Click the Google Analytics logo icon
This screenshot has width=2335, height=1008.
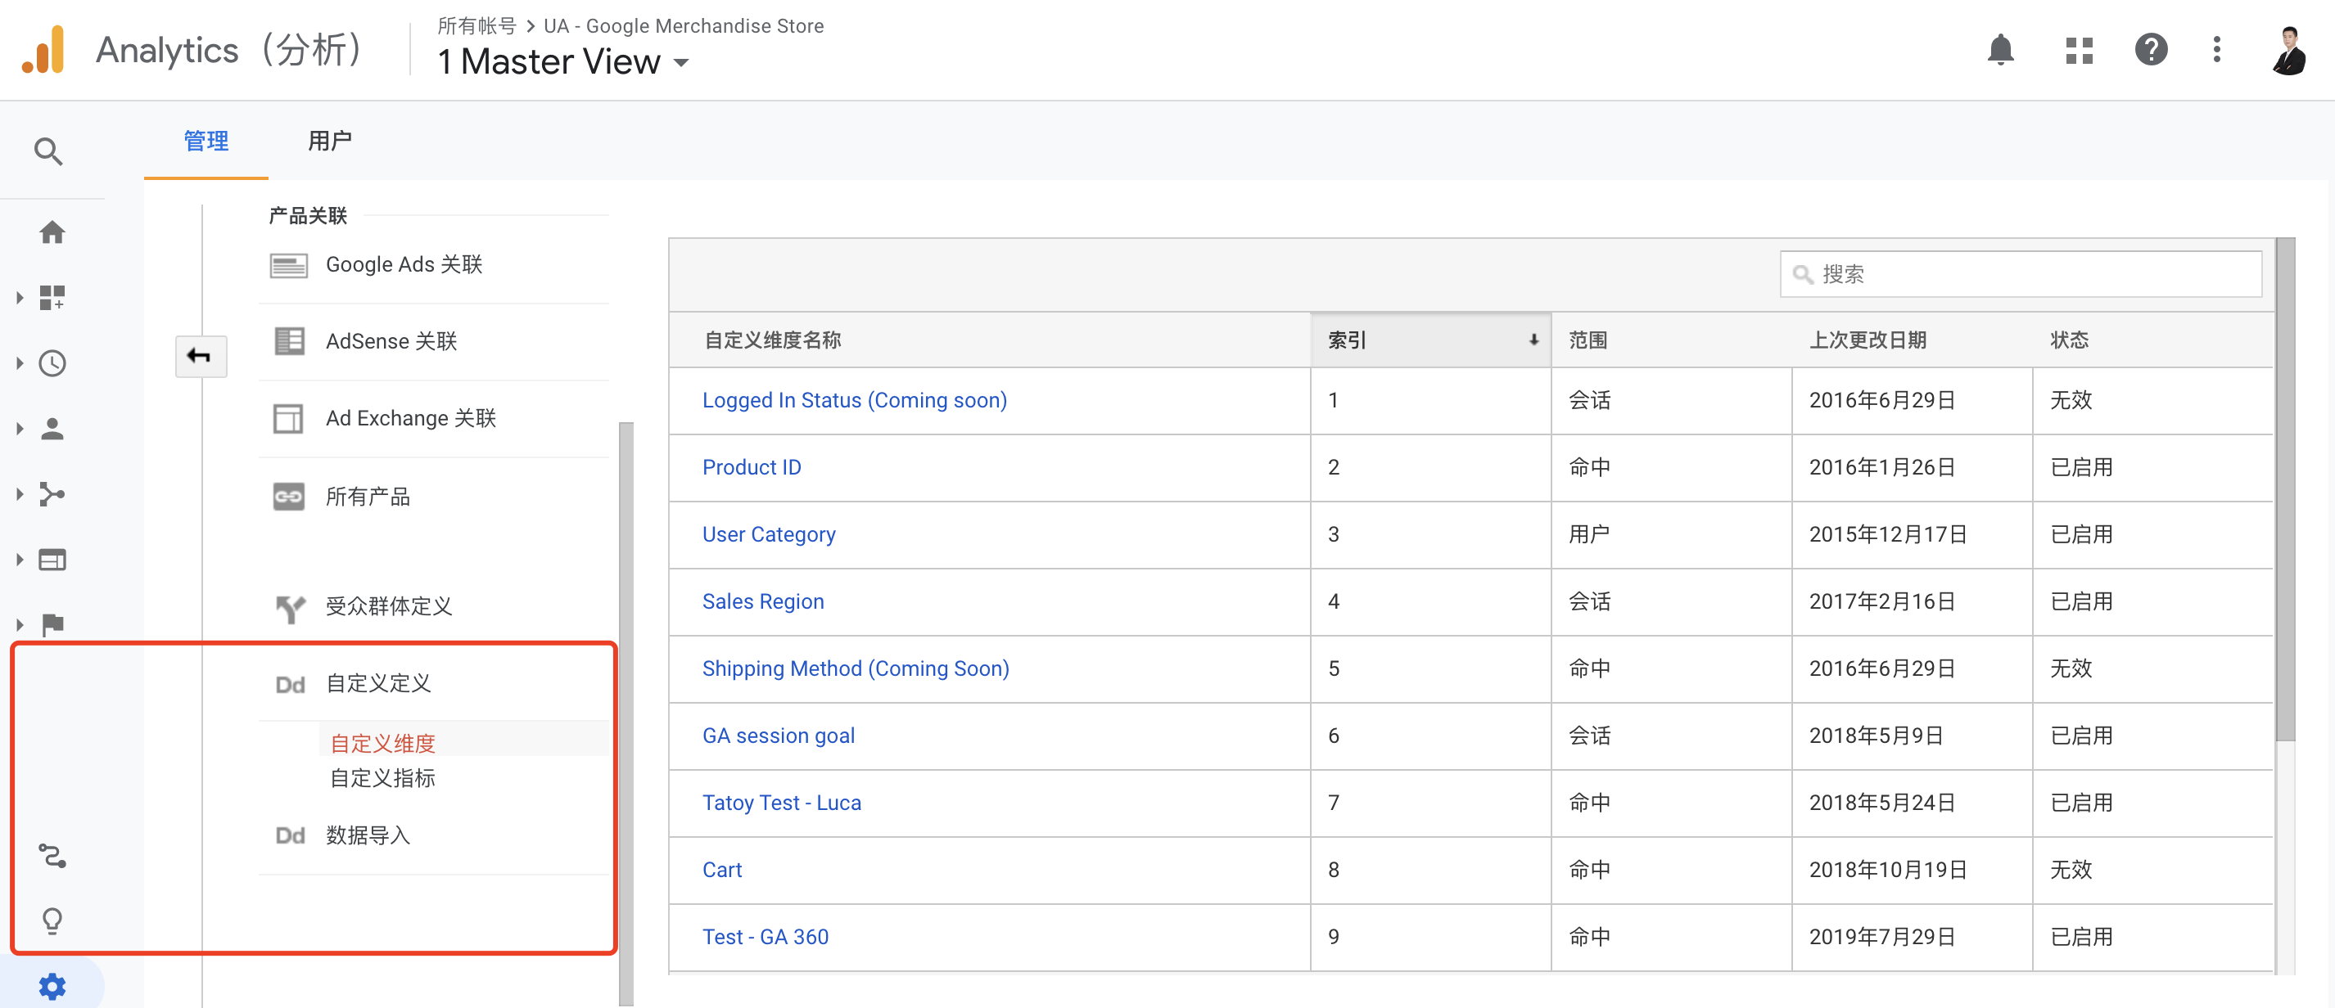point(43,50)
